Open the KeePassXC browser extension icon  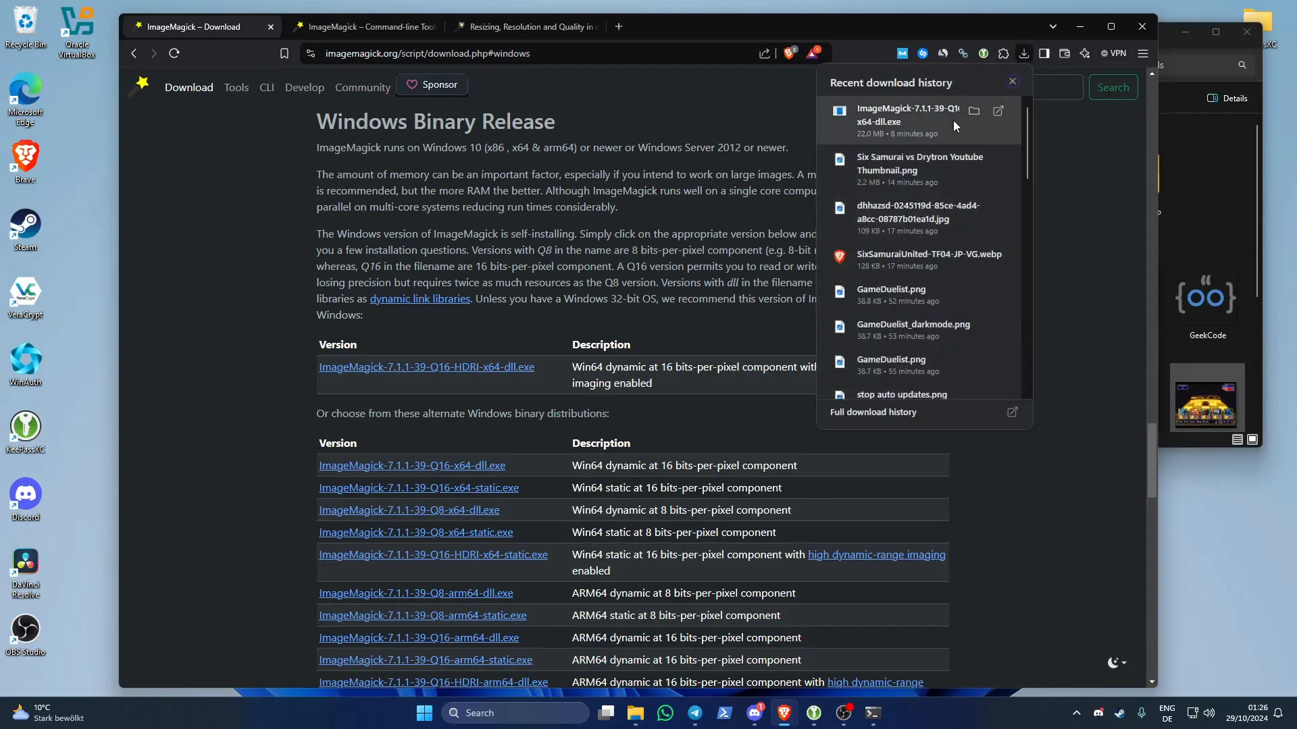984,53
